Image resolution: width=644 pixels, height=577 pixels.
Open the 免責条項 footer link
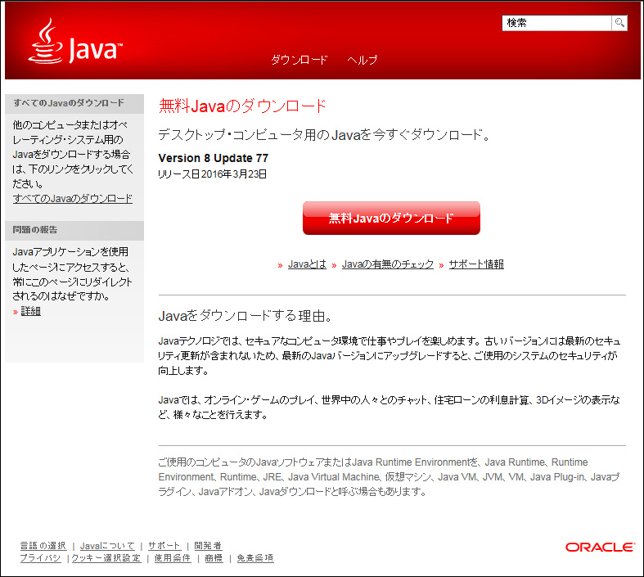click(255, 558)
